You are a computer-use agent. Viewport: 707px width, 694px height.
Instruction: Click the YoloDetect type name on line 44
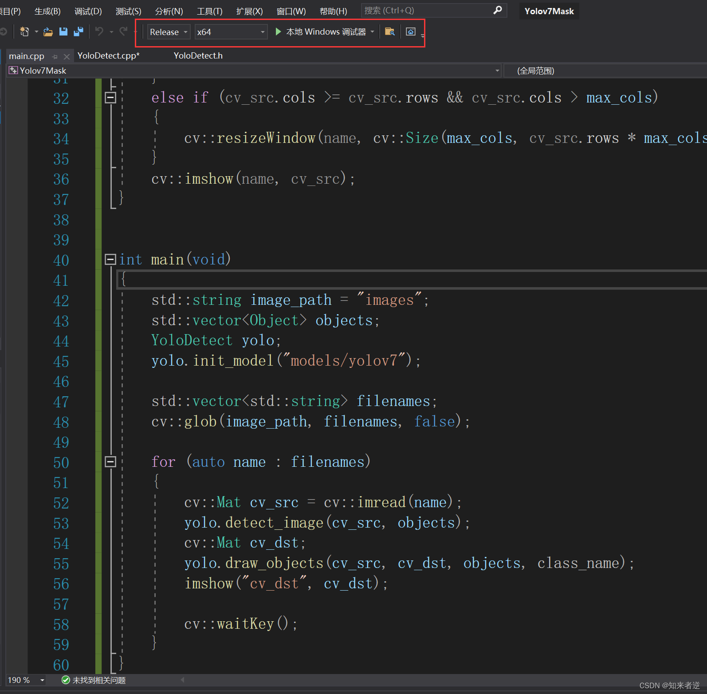tap(192, 340)
